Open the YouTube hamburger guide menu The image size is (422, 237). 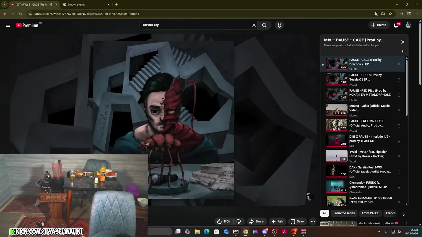pos(8,25)
